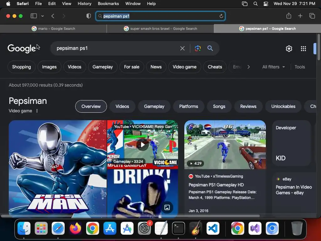Click the blue magnifier search icon
The image size is (321, 241).
pyautogui.click(x=210, y=48)
